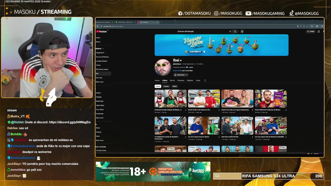Show more items below Downloads
Screen dimensions: 331x186
tap(100, 118)
